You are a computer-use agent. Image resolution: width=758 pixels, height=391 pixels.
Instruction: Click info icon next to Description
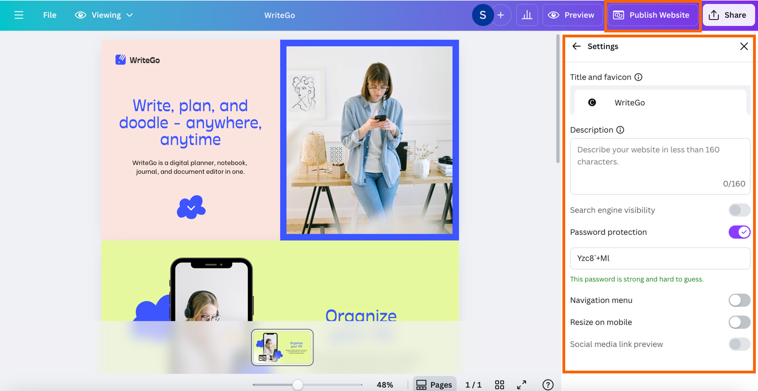point(620,130)
